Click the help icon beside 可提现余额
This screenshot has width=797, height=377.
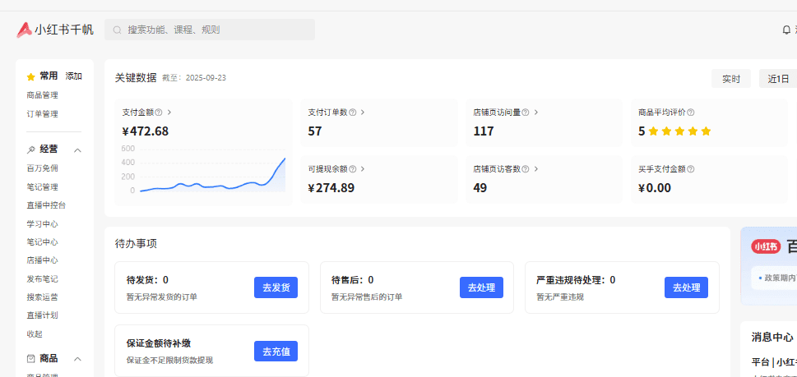(x=352, y=169)
